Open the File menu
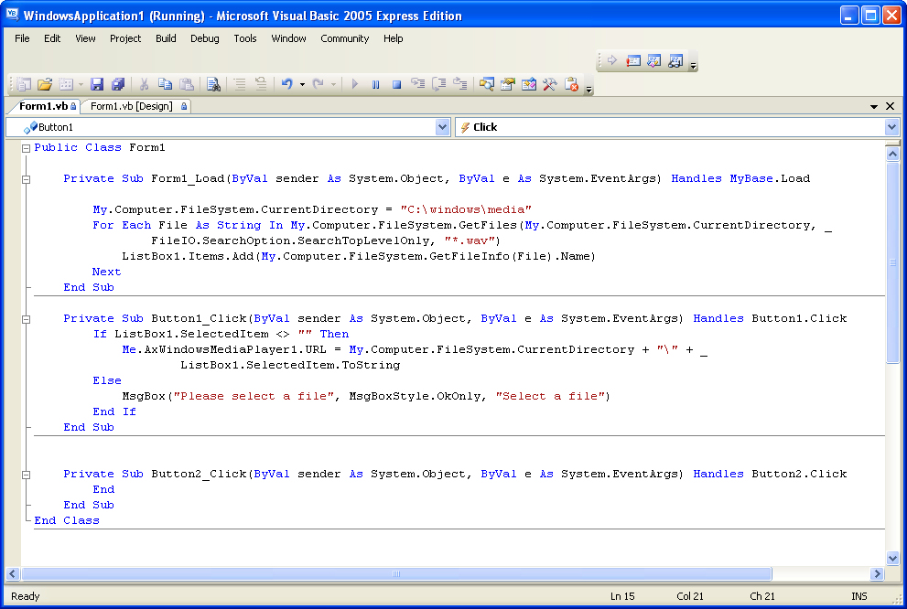Image resolution: width=907 pixels, height=609 pixels. [22, 38]
